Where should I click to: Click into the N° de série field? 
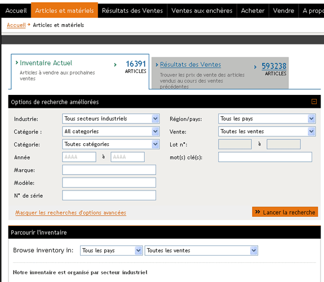(x=109, y=195)
